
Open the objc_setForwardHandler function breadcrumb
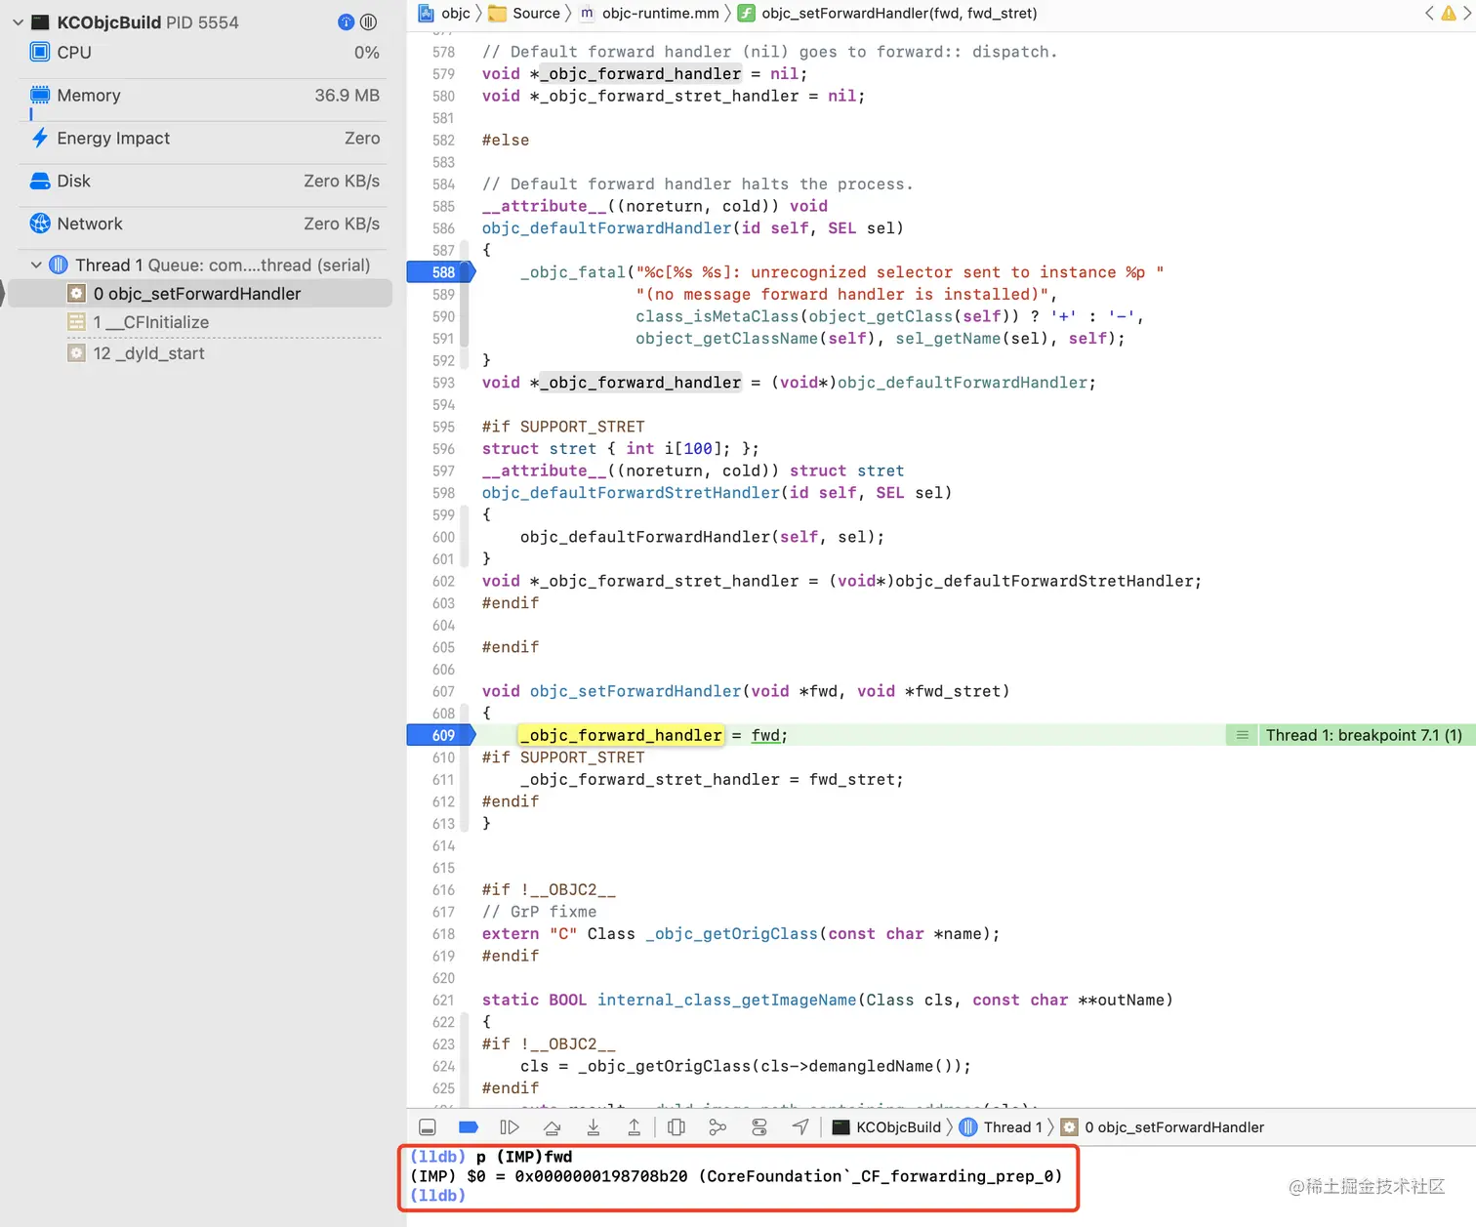(x=887, y=13)
